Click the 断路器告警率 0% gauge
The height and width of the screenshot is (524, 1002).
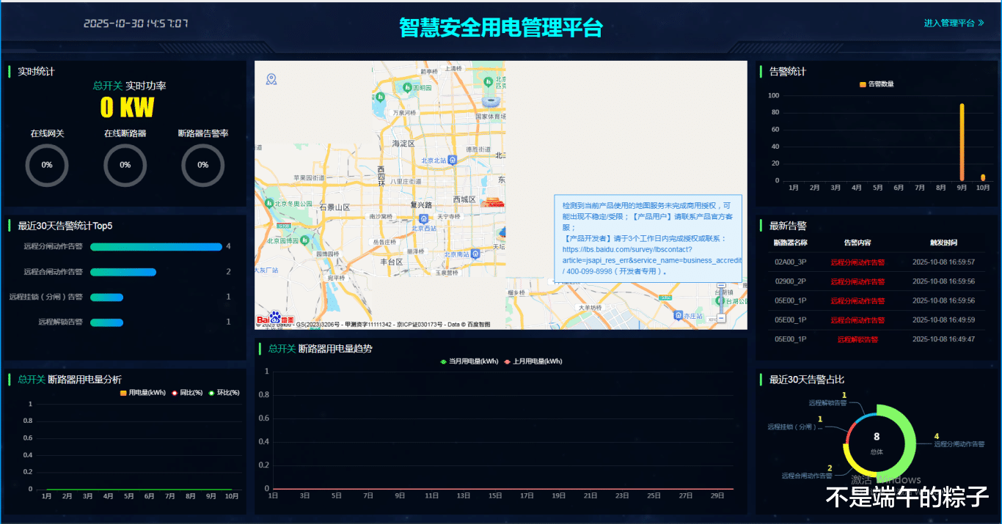point(203,165)
